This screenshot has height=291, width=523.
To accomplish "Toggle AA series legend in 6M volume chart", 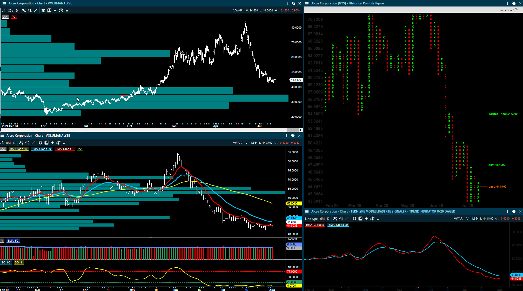I will point(3,149).
